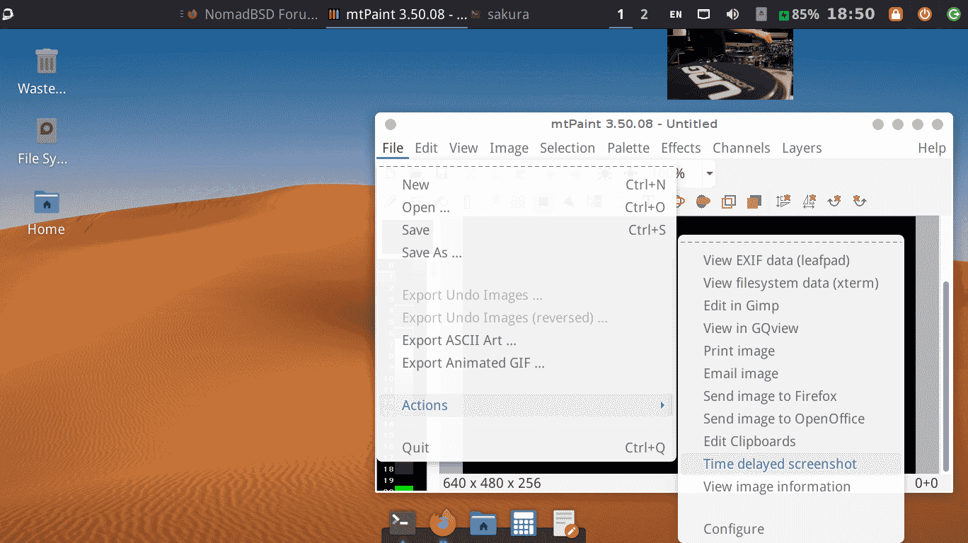Pick Export Animated GIF ... entry

click(526, 363)
